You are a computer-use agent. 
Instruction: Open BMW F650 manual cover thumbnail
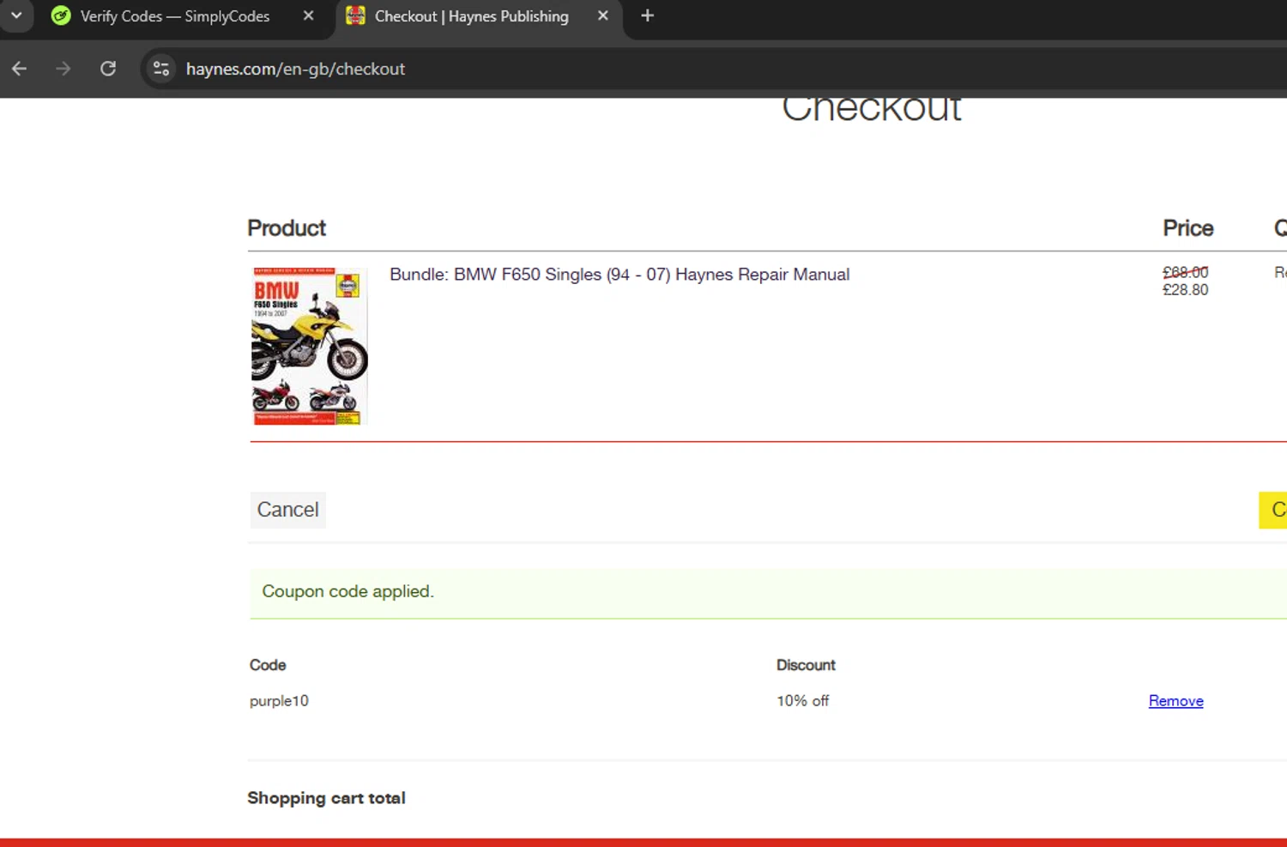[x=310, y=346]
